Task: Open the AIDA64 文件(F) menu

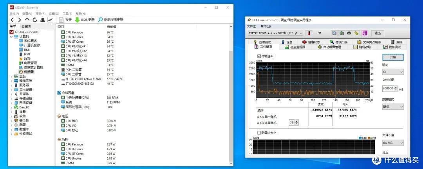Action: pos(14,13)
